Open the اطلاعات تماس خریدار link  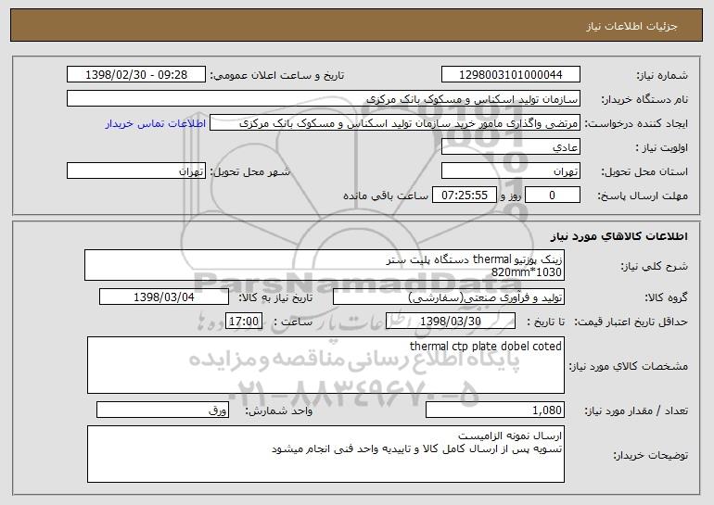[156, 123]
